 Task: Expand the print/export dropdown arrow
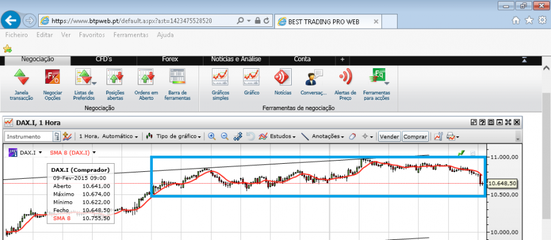tap(458, 137)
